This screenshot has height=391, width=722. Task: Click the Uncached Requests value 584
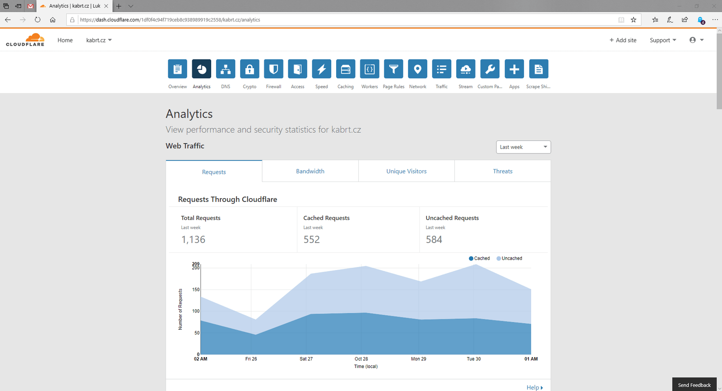[434, 240]
